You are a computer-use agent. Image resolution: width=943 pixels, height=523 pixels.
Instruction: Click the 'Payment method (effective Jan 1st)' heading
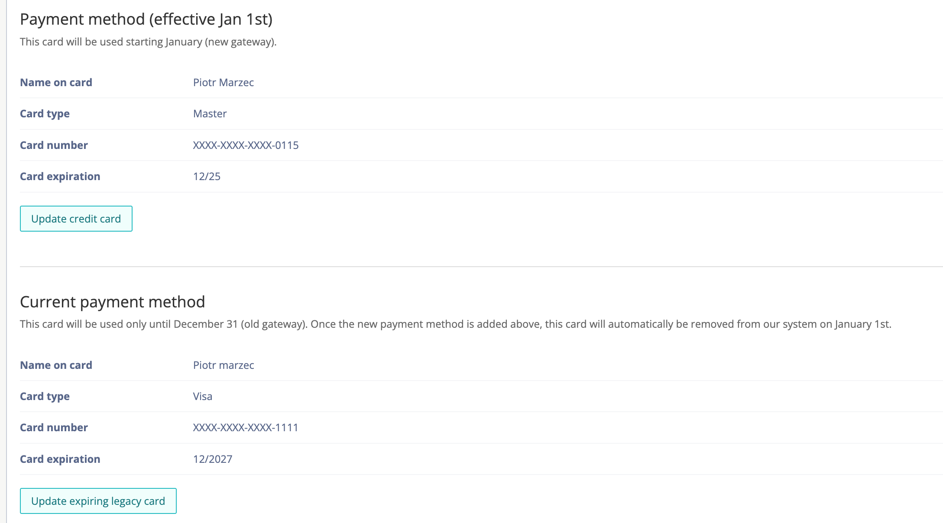[146, 19]
